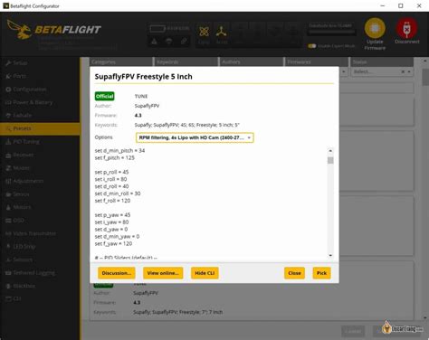The image size is (429, 340).
Task: Switch to the Receiver tab
Action: 40,155
